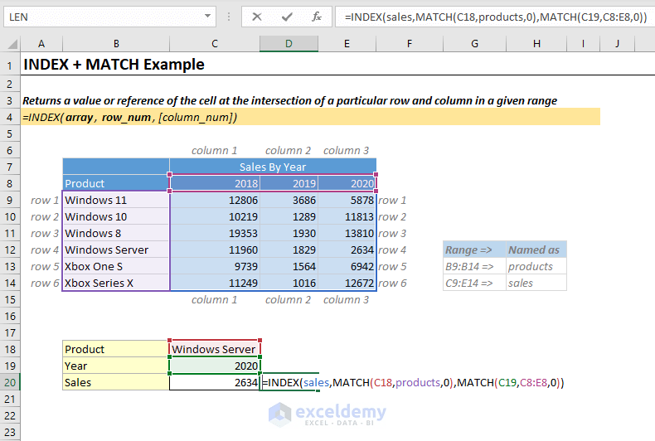Click the cell with value 11960
655x441 pixels.
215,250
